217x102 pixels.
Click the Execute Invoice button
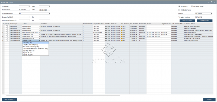click(x=9, y=99)
